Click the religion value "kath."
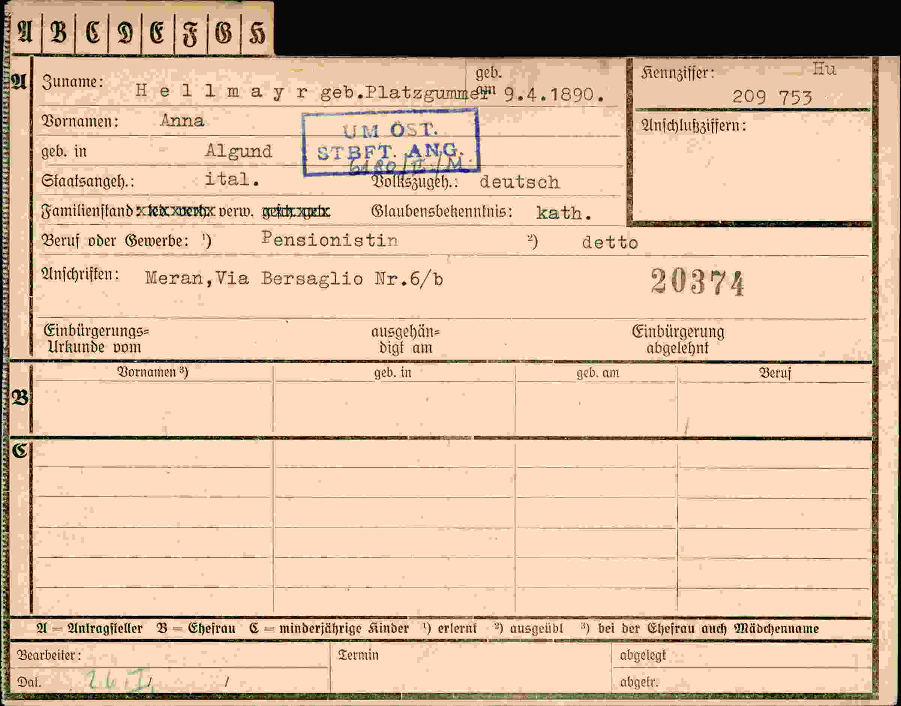901x706 pixels. coord(564,213)
